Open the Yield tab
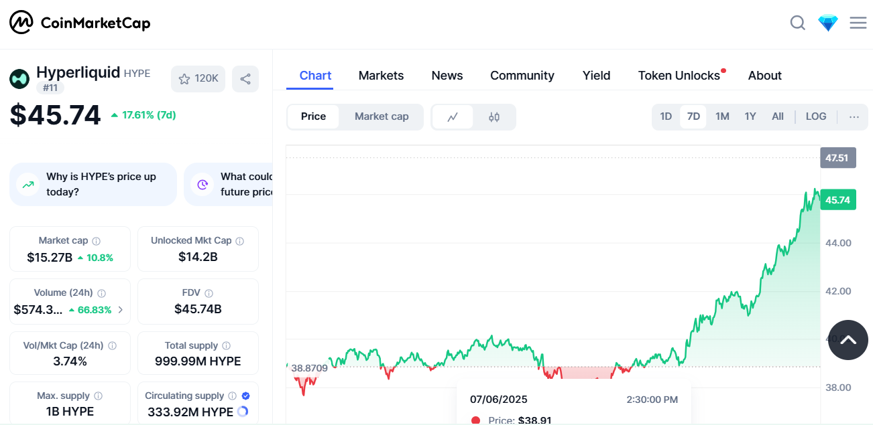 pyautogui.click(x=596, y=76)
